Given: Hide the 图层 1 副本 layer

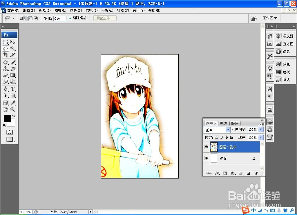Looking at the screenshot, I should click(x=206, y=147).
